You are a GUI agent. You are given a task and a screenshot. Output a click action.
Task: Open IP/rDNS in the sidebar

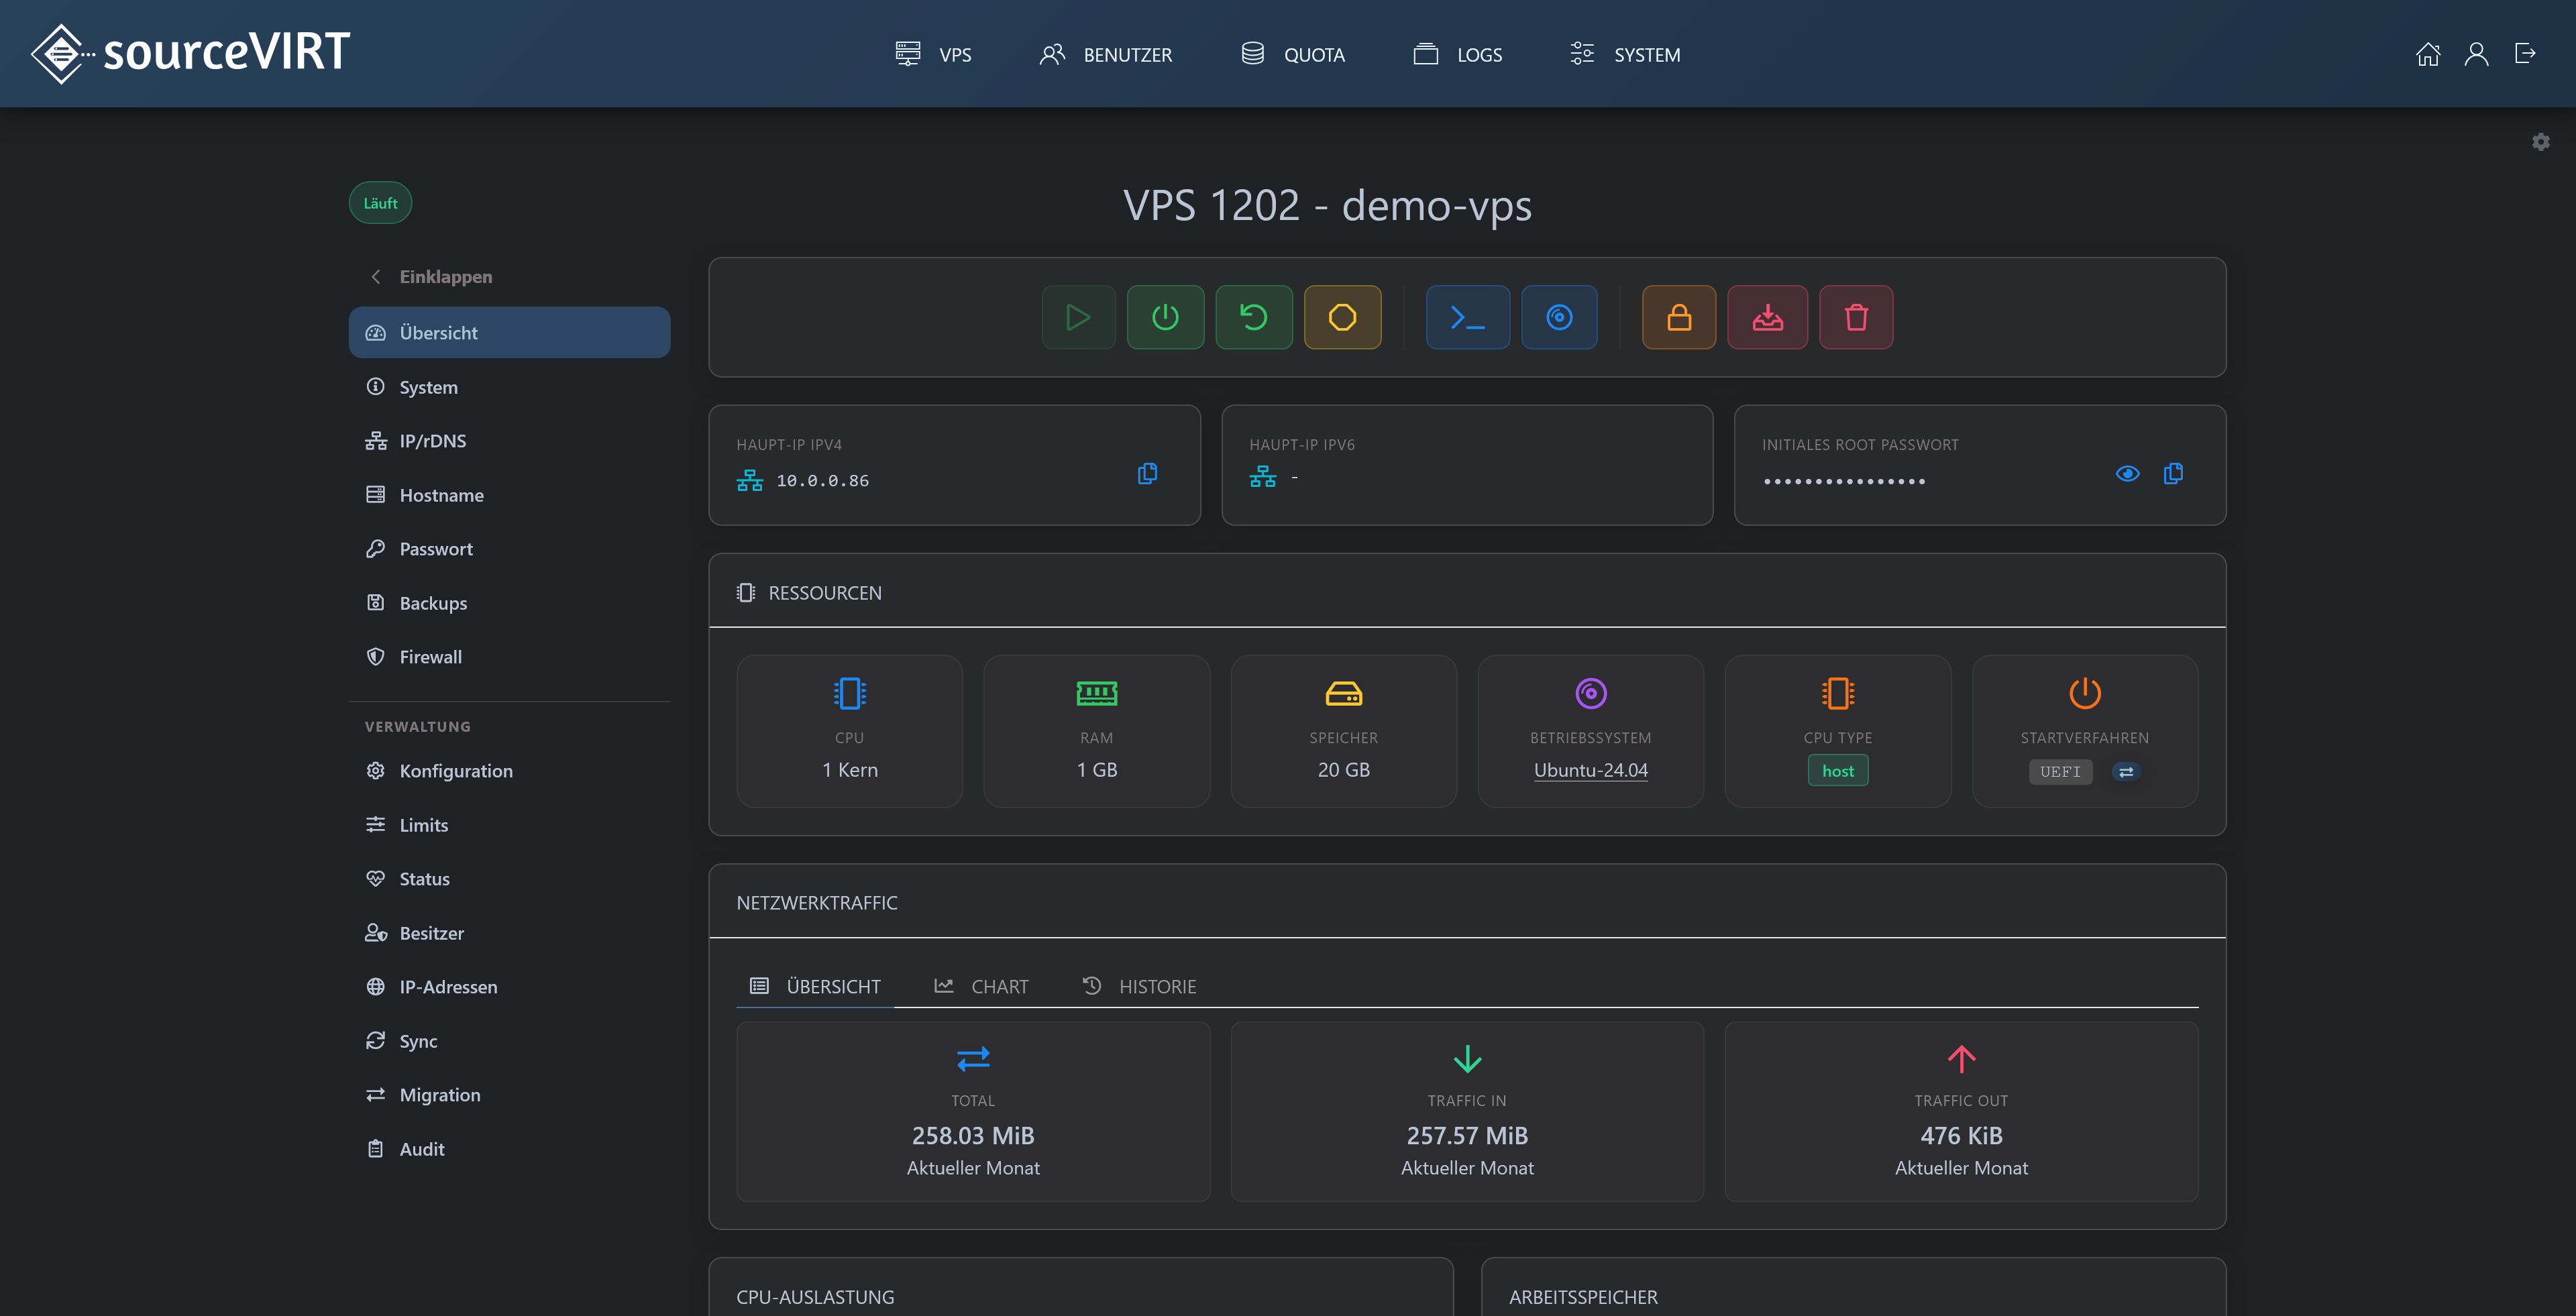(x=509, y=441)
